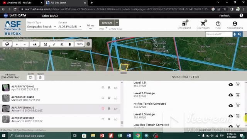Open the Feedback link
247x139 pixels.
(225, 15)
